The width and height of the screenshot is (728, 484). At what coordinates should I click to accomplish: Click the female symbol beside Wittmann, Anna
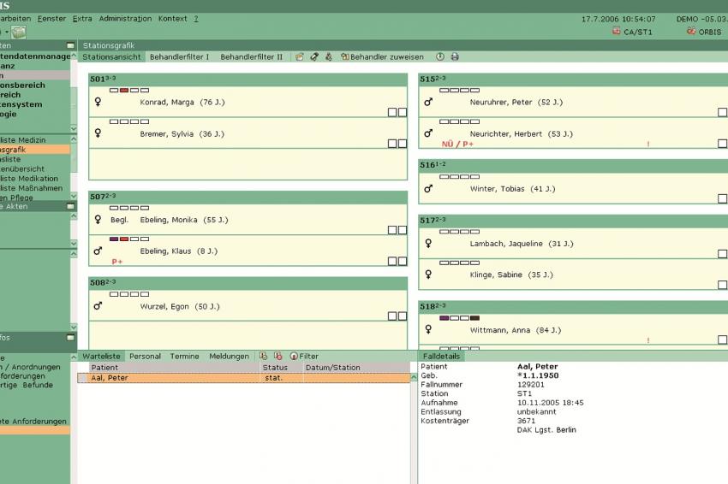click(x=428, y=329)
